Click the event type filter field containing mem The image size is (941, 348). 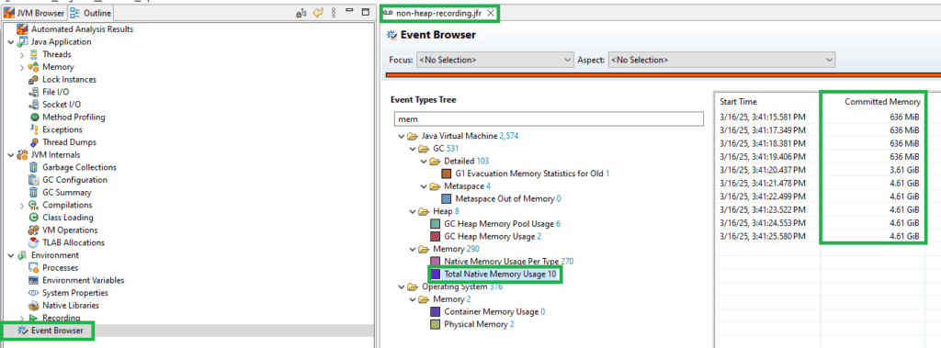click(x=548, y=119)
